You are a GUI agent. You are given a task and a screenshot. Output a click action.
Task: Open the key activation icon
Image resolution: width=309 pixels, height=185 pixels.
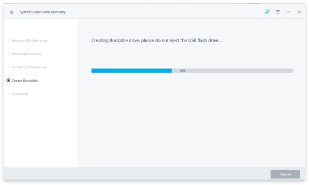coord(267,12)
